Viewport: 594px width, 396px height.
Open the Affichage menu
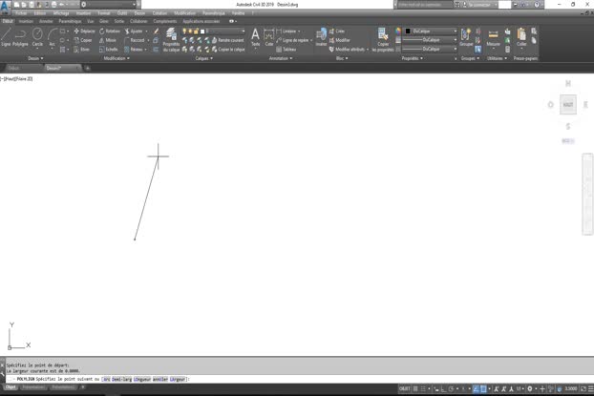coord(60,13)
